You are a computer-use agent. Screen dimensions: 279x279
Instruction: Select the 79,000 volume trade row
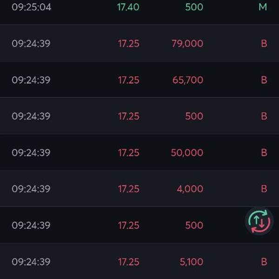coord(139,43)
